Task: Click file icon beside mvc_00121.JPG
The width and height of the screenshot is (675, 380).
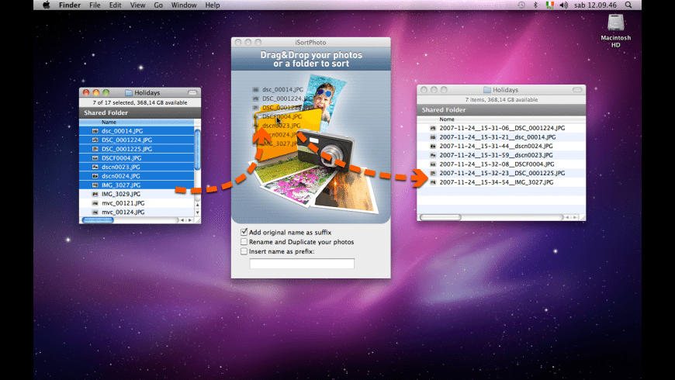Action: pos(95,203)
